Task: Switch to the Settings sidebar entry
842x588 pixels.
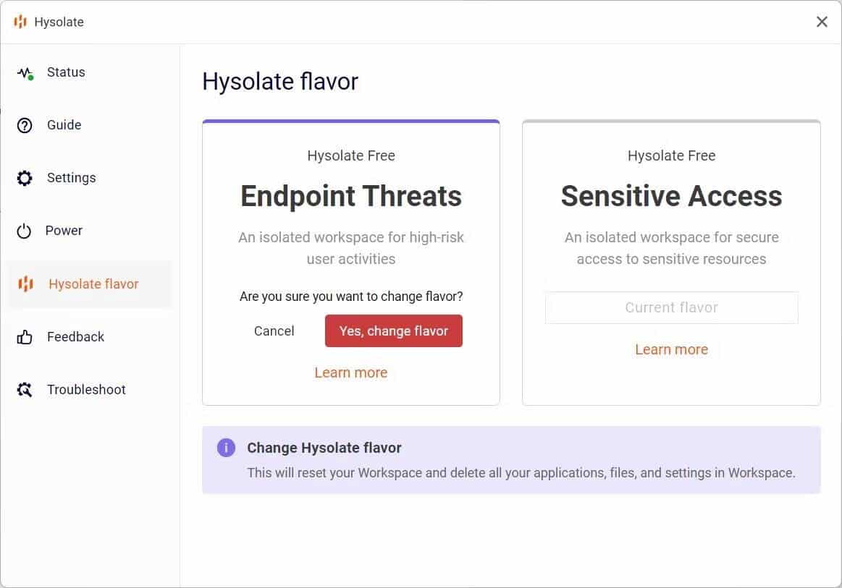Action: point(71,177)
